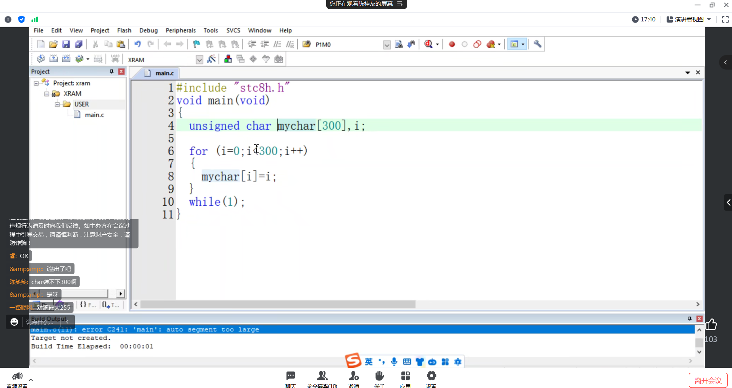
Task: Insert a bookmark with the flag icon
Action: [x=196, y=44]
